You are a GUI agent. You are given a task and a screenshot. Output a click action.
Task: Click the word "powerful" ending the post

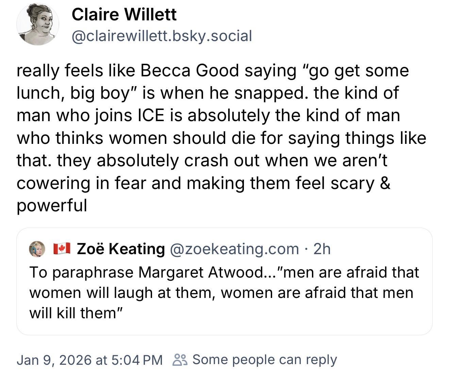(52, 205)
